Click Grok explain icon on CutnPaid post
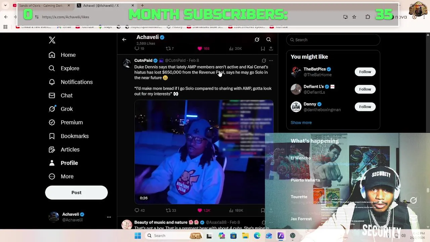Image resolution: width=430 pixels, height=242 pixels. click(x=264, y=61)
